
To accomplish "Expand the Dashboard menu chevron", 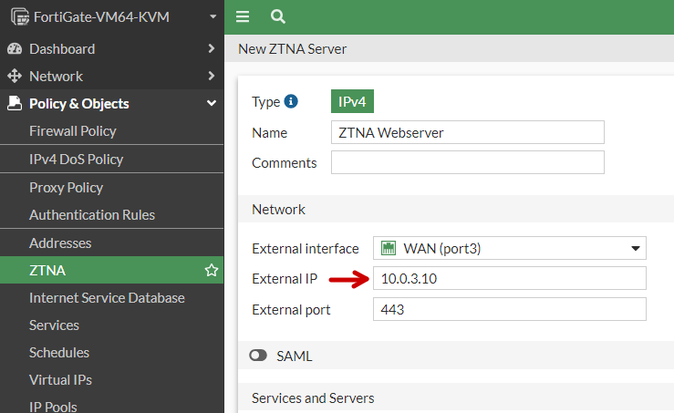I will [212, 48].
